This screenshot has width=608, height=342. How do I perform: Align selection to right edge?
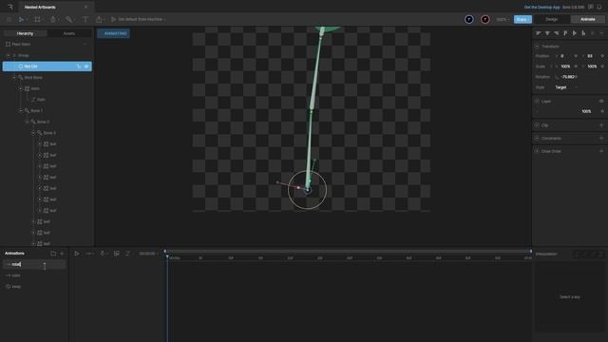[x=557, y=33]
